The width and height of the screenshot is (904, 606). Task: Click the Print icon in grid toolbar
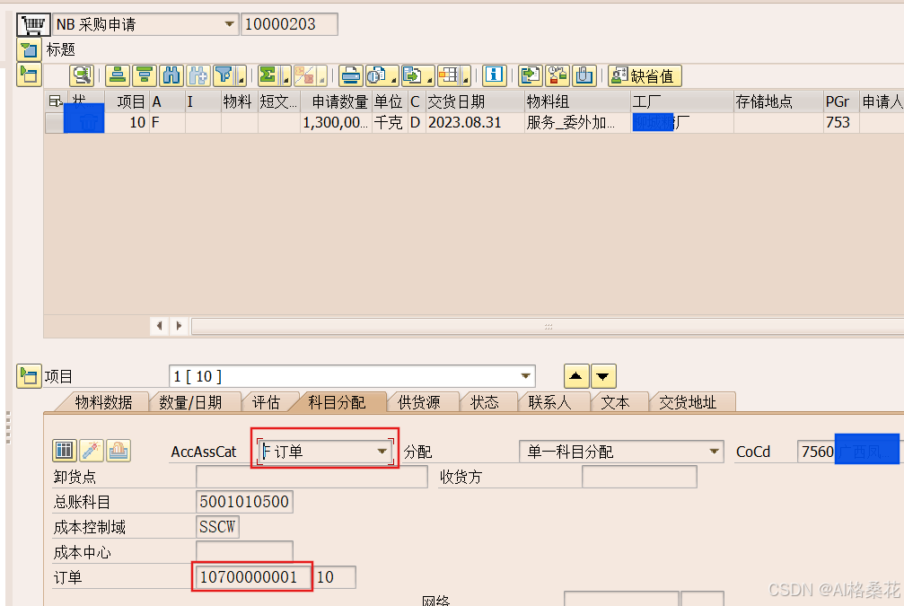pyautogui.click(x=350, y=75)
